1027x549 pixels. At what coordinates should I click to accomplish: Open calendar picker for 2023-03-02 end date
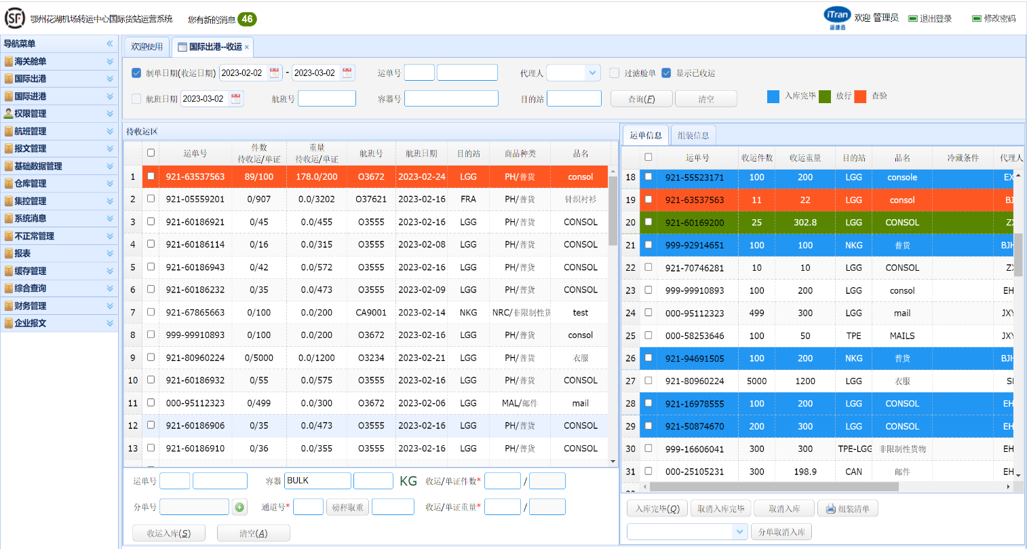click(x=347, y=73)
